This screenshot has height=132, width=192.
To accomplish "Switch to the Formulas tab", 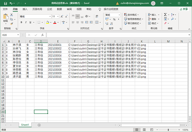I will pos(50,9).
